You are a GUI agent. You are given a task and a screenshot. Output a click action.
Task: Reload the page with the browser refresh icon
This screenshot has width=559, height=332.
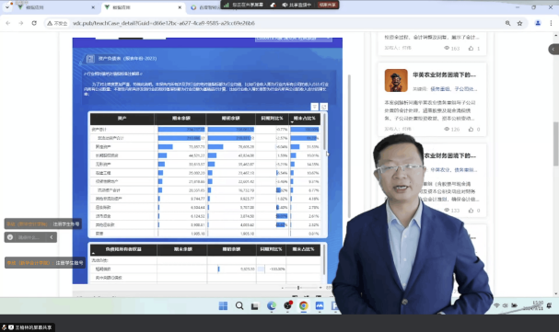point(34,23)
